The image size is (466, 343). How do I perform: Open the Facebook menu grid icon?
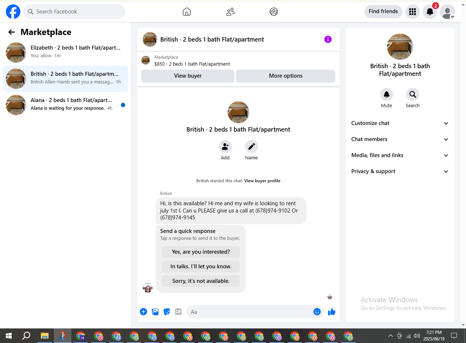click(x=412, y=12)
